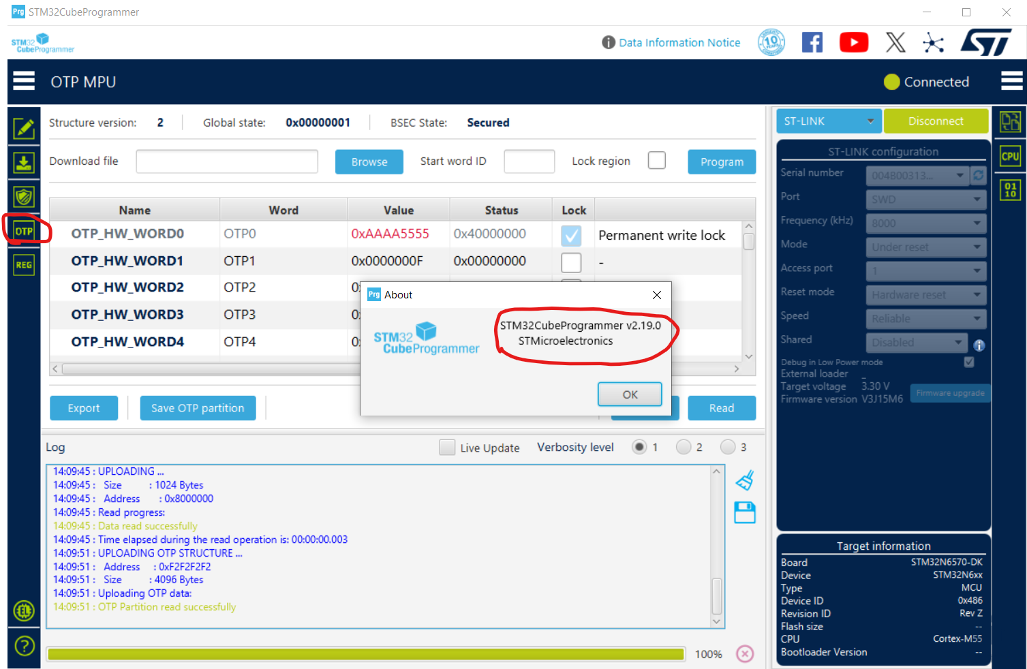
Task: Clear the log with the broom icon
Action: (x=745, y=480)
